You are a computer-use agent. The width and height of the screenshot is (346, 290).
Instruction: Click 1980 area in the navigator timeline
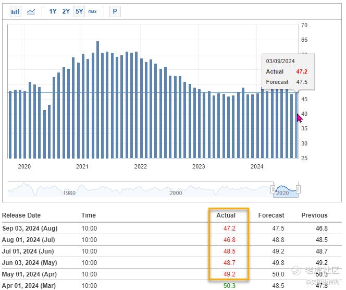[69, 193]
